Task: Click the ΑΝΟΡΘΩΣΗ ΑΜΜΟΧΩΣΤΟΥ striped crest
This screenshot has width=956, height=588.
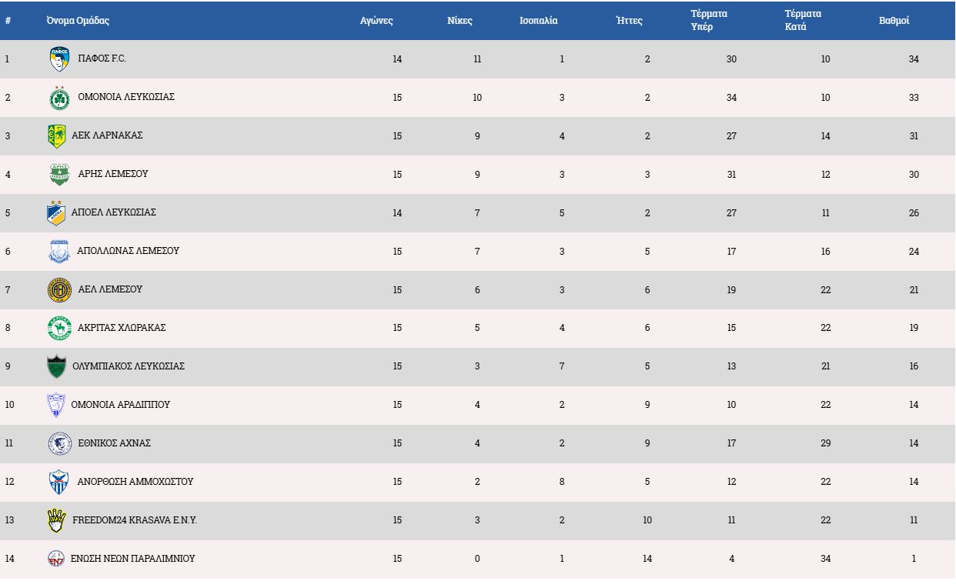Action: tap(58, 483)
